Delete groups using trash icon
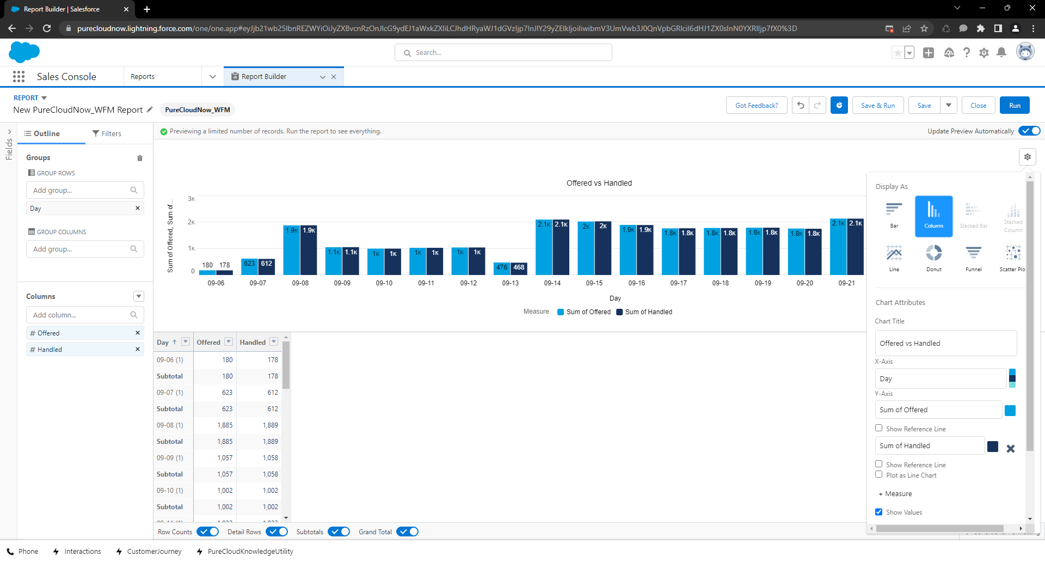1045x562 pixels. point(140,158)
